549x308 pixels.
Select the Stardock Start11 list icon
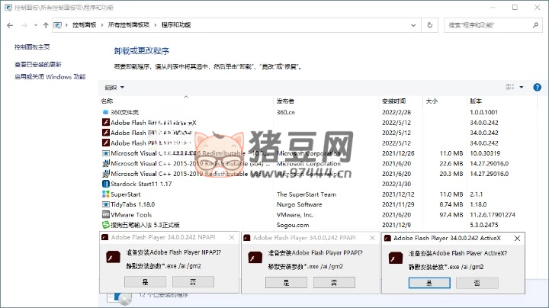tap(105, 184)
